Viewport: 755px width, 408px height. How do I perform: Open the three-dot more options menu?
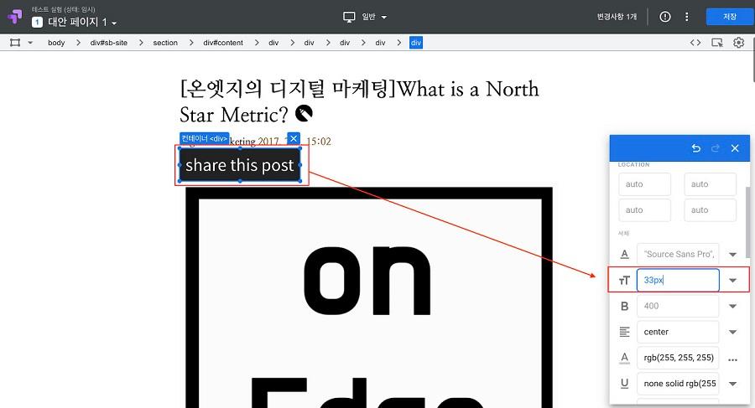(686, 17)
